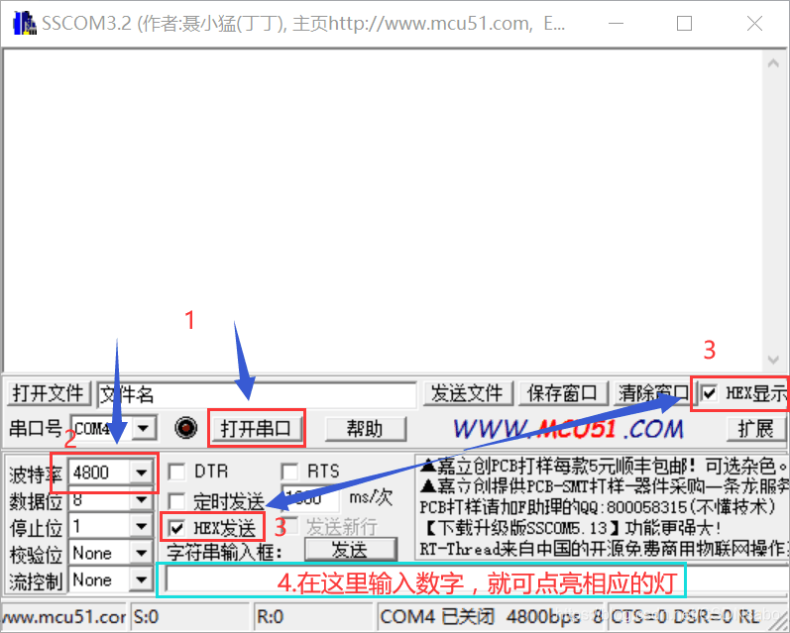Click the SSCOM app icon in title bar
This screenshot has height=633, width=790.
(24, 23)
